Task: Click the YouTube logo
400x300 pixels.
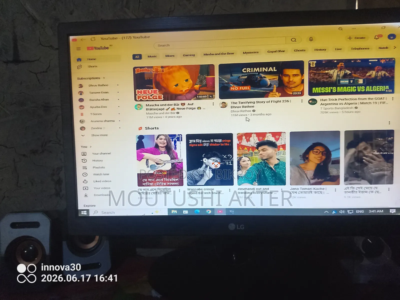Action: [x=98, y=48]
